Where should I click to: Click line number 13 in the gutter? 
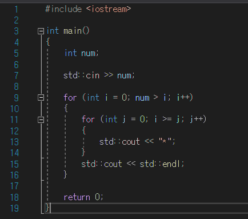[14, 142]
